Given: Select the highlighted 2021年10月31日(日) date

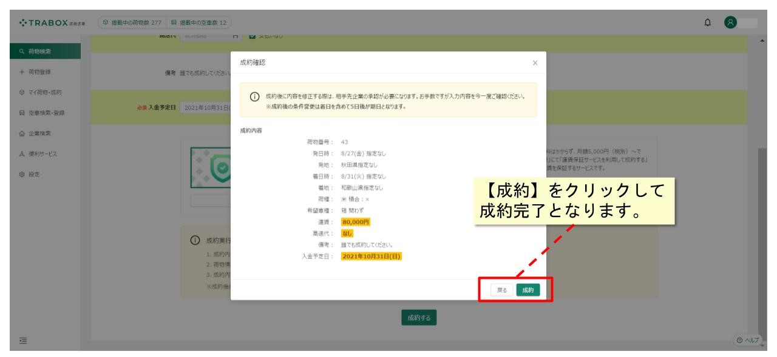Looking at the screenshot, I should pyautogui.click(x=370, y=256).
